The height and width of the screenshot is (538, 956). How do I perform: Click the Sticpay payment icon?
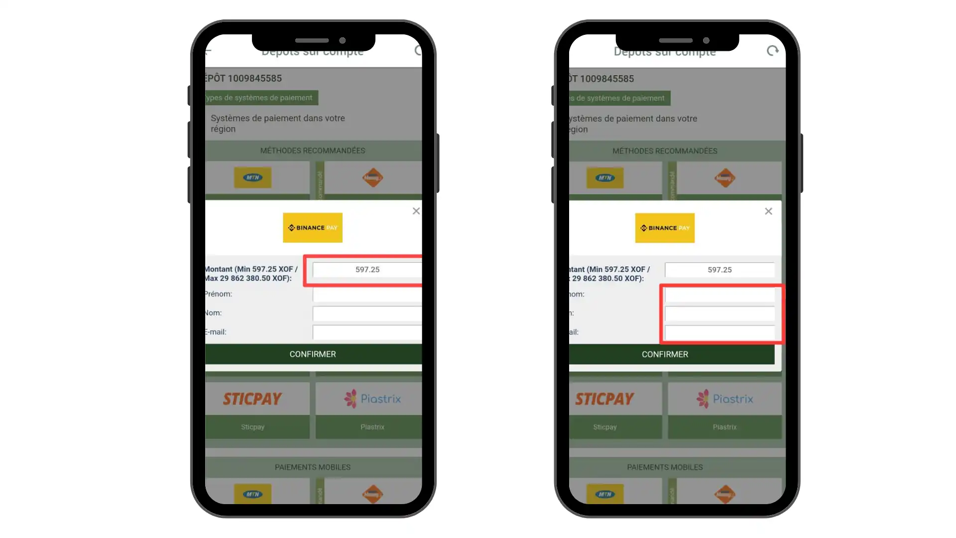(x=253, y=399)
